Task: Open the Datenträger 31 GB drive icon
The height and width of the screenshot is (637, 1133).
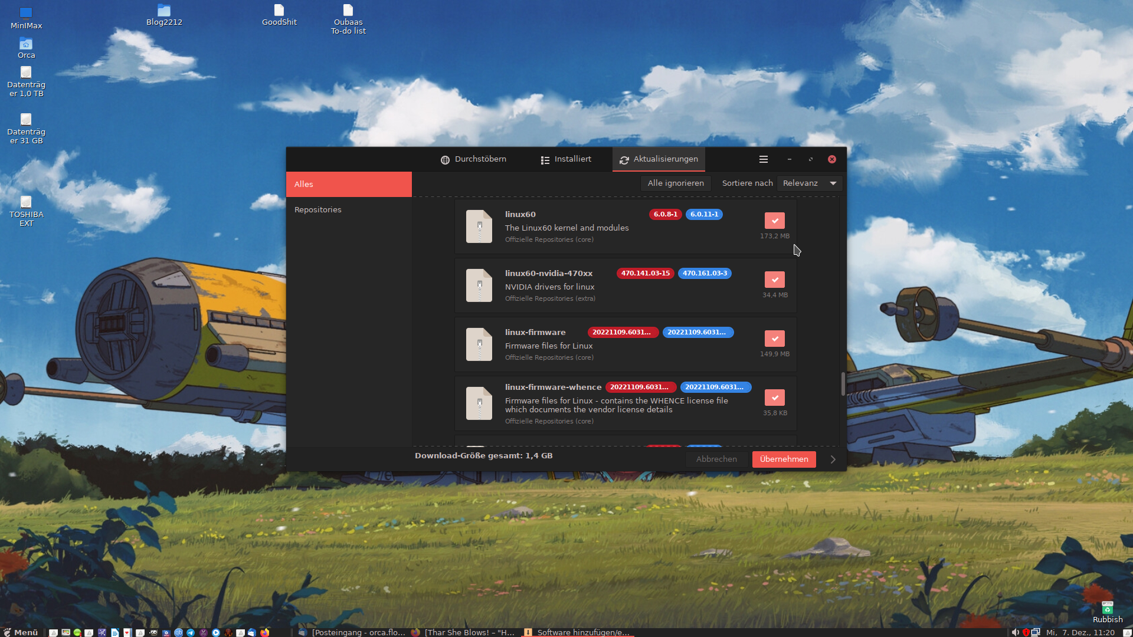Action: [26, 129]
